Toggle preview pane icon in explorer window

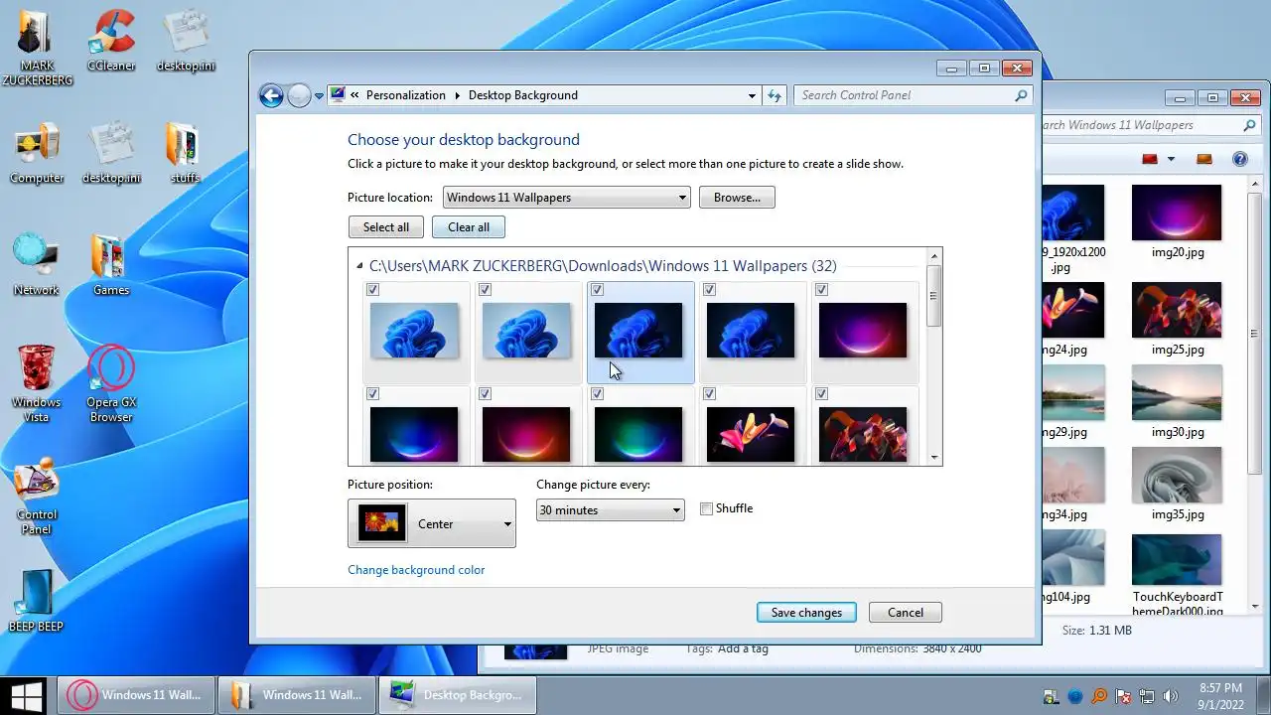pyautogui.click(x=1204, y=159)
